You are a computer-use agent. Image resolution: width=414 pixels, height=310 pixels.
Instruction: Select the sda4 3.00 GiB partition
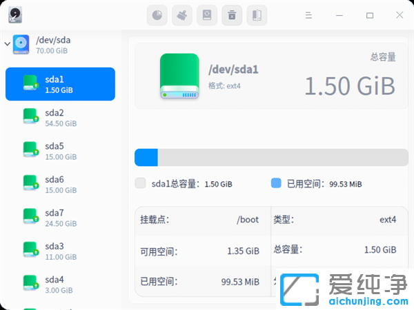point(60,285)
